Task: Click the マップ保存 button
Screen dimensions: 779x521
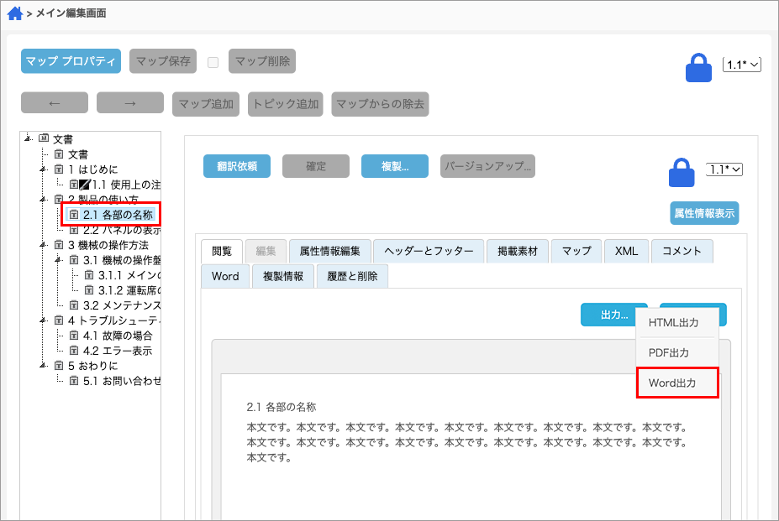Action: click(x=163, y=61)
